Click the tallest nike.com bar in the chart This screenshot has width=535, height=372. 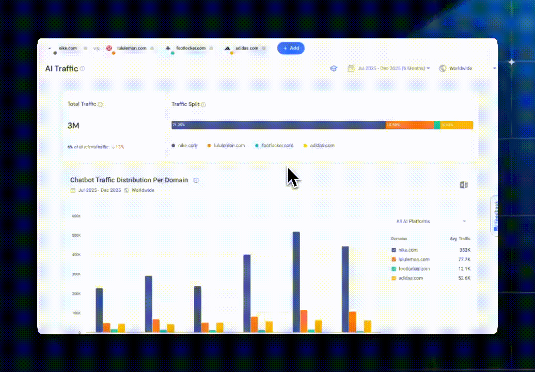tap(296, 282)
